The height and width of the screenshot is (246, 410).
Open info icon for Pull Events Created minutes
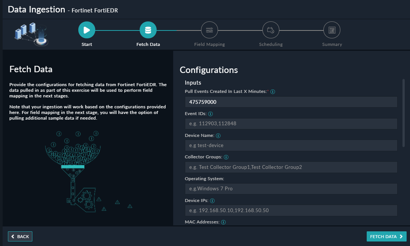click(x=273, y=92)
